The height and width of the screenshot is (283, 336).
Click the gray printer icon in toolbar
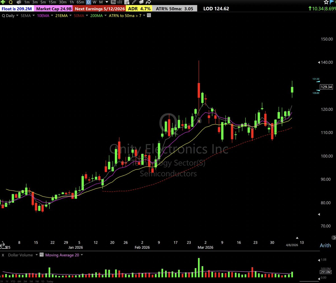19,2
